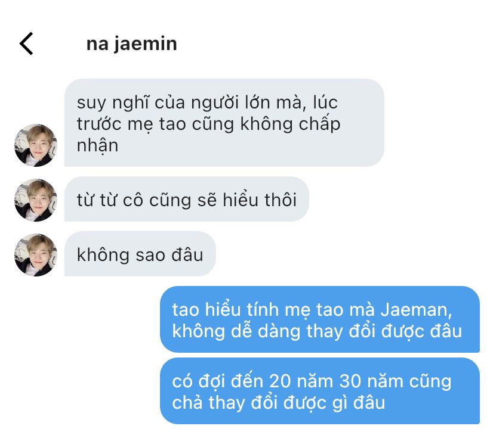Select the gray "suy nghĩ của người lớn mà" bubble
Image resolution: width=493 pixels, height=429 pixels.
coord(224,123)
